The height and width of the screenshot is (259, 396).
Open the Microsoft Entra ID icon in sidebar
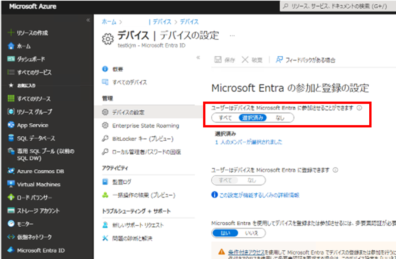pos(11,250)
